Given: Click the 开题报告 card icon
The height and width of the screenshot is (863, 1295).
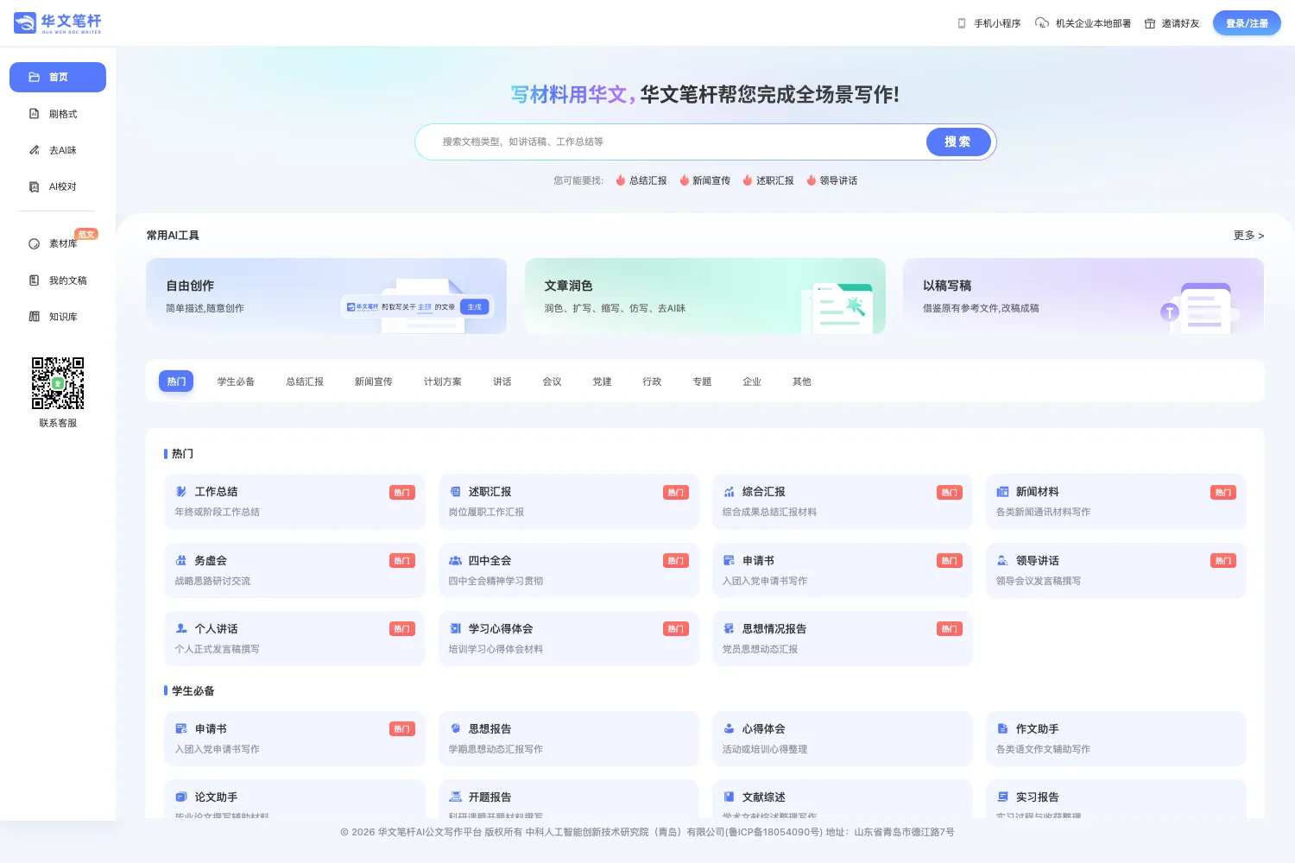Looking at the screenshot, I should (x=455, y=797).
